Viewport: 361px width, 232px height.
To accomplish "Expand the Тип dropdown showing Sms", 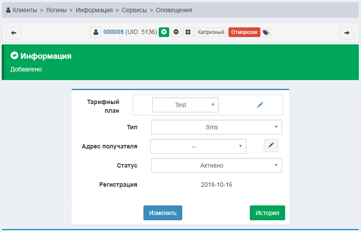I will tap(216, 127).
